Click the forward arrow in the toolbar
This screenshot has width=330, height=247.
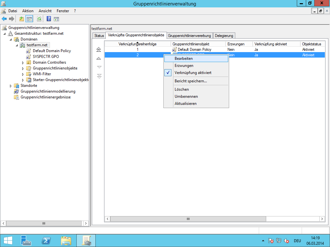click(12, 19)
